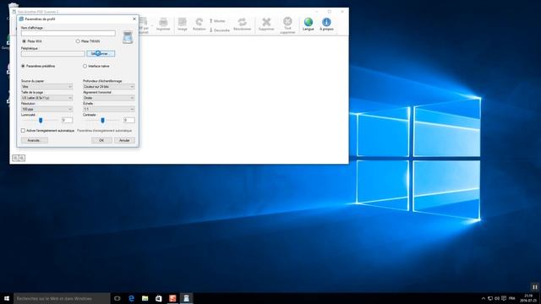Open the Store from the taskbar

[159, 298]
